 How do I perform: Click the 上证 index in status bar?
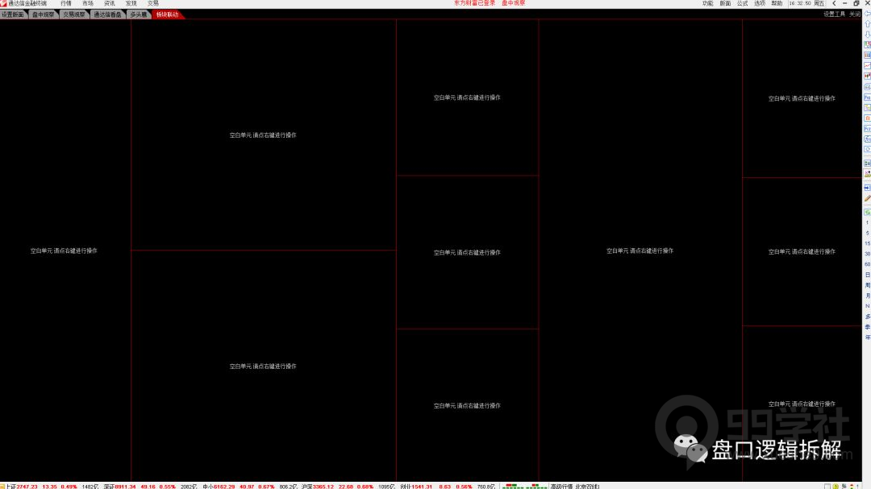(x=10, y=486)
